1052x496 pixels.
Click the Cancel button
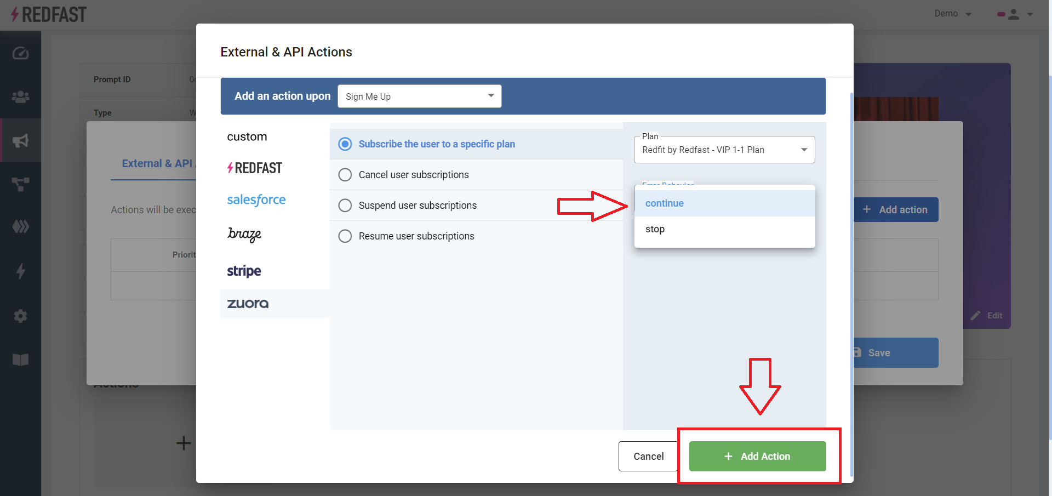pos(648,456)
